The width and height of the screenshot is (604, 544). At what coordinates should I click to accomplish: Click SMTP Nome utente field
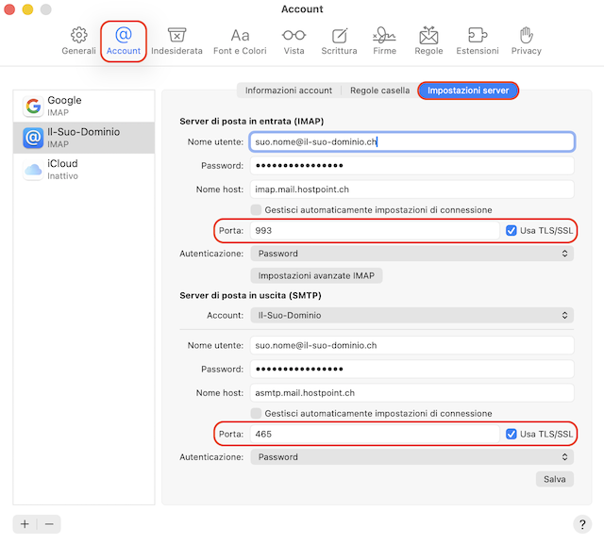click(411, 345)
